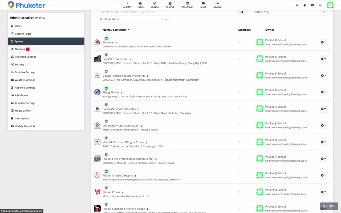Open AdSense Settings
This screenshot has width=341, height=213.
46,88
